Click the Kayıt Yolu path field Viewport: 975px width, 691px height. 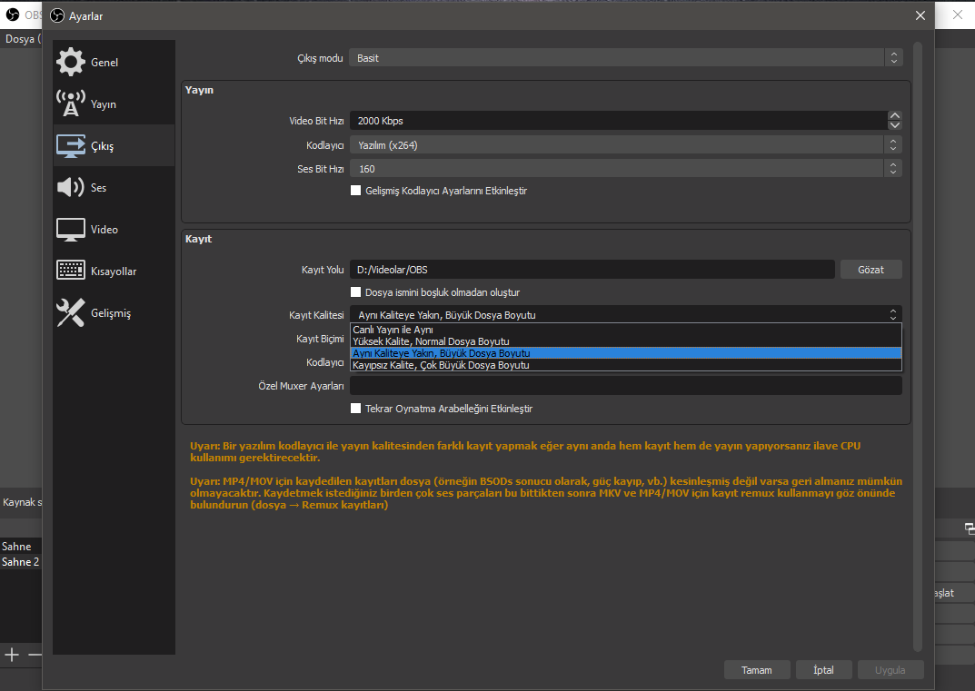click(592, 270)
